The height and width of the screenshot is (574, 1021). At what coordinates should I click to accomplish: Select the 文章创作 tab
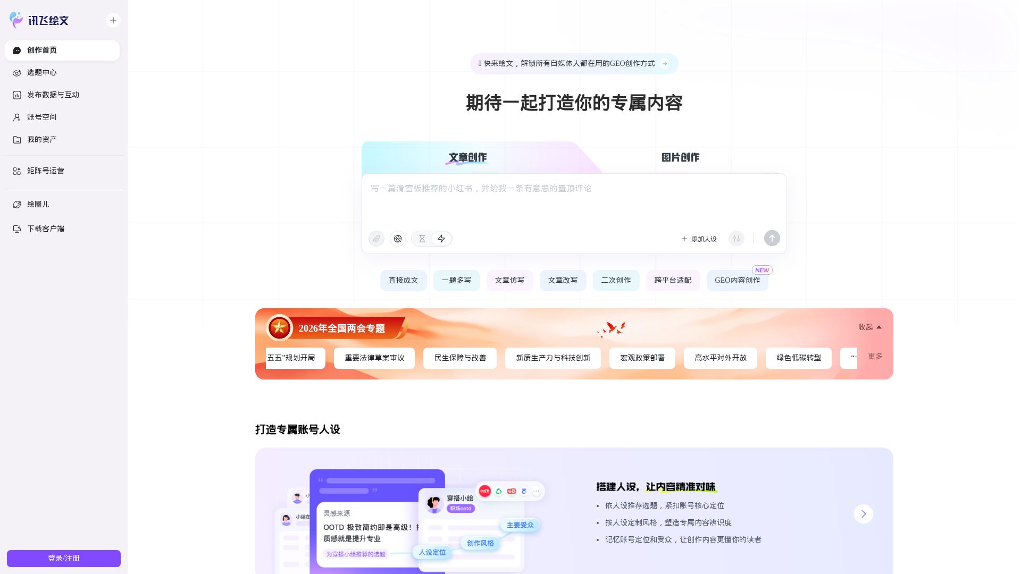(467, 157)
